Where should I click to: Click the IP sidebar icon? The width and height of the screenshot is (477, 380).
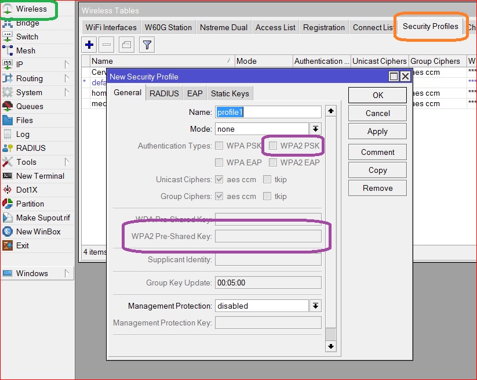(x=8, y=64)
